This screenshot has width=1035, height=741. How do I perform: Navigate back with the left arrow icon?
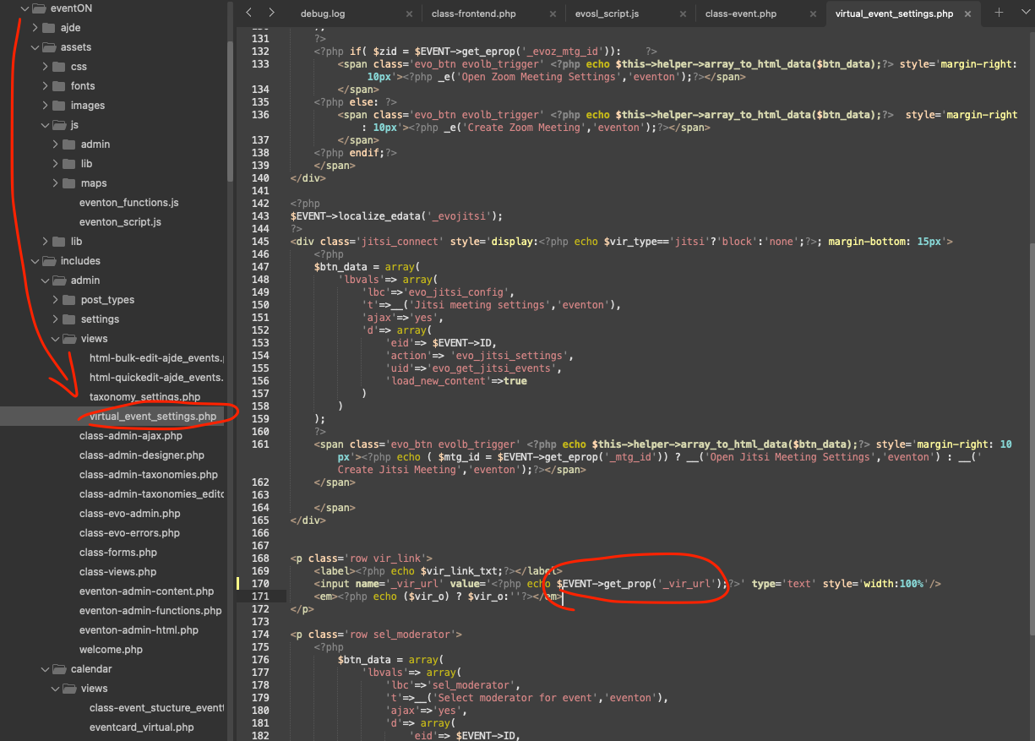(248, 13)
